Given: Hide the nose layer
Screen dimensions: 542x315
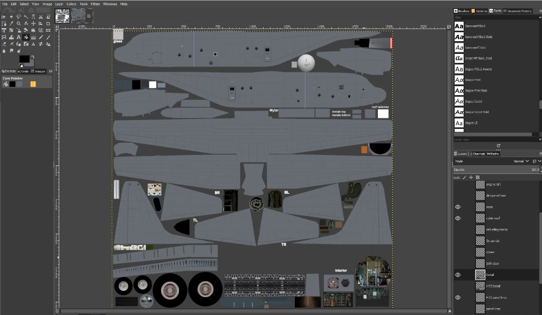Looking at the screenshot, I should 458,207.
